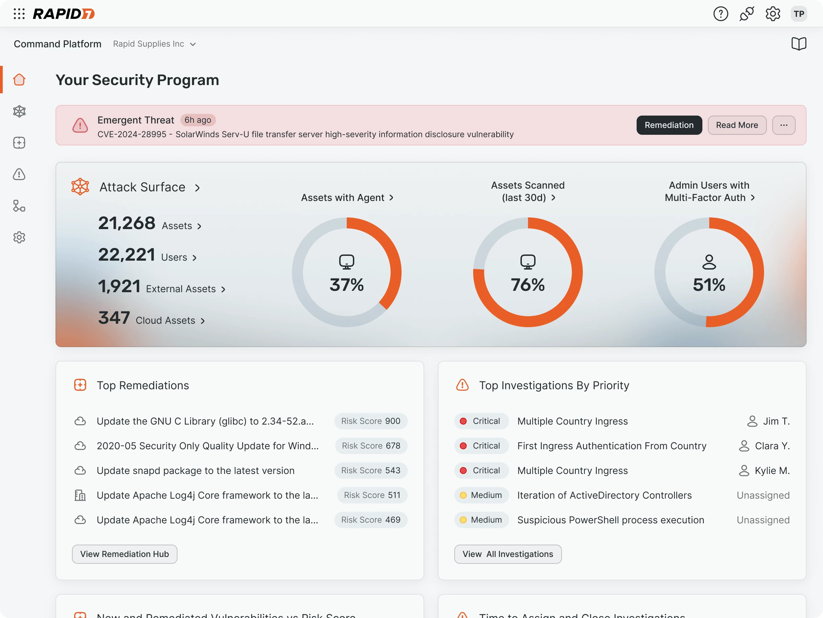
Task: Click the cloud icon beside glibc remediation
Action: pyautogui.click(x=80, y=421)
